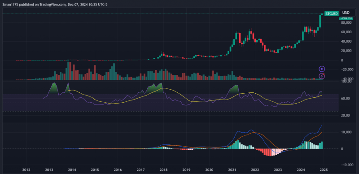The width and height of the screenshot is (359, 174).
Task: Click the 2025 label on time axis
Action: click(x=324, y=170)
